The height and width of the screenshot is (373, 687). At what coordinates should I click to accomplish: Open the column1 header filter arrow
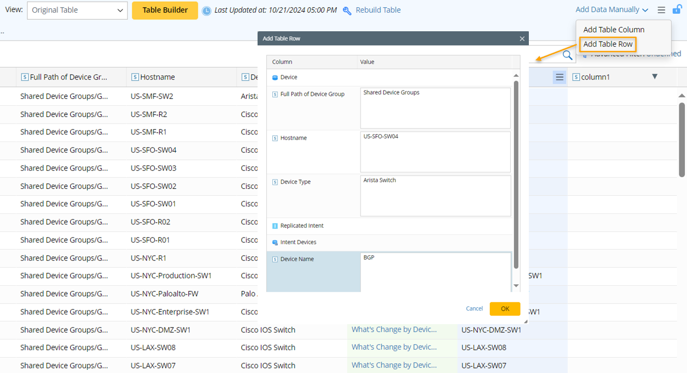pyautogui.click(x=655, y=77)
